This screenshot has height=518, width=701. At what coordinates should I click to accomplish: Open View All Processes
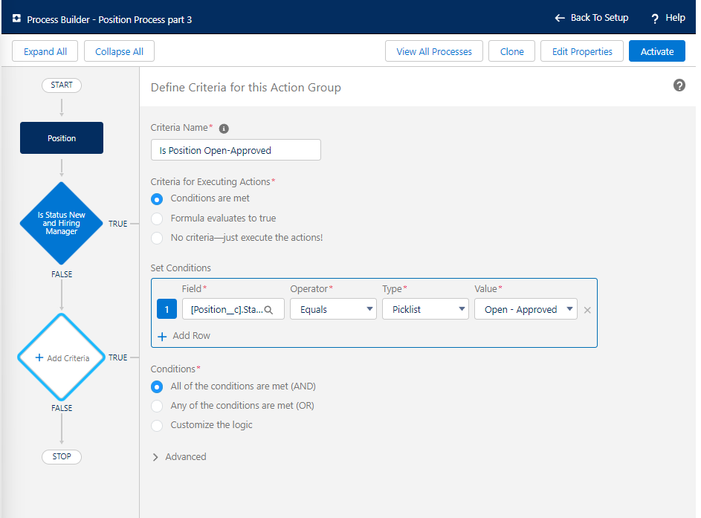coord(434,51)
